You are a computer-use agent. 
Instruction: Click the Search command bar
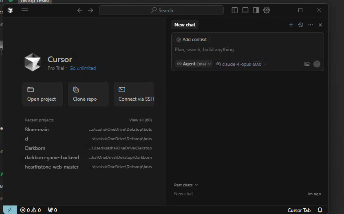point(161,10)
